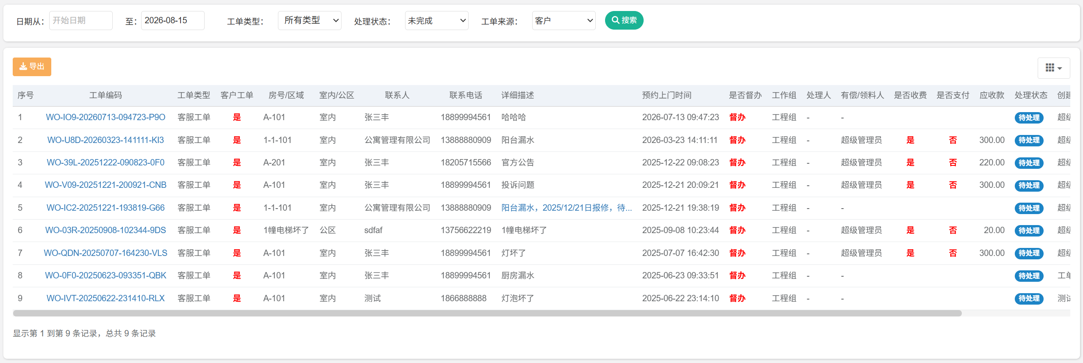Open the column visibility grid dropdown
1083x363 pixels.
coord(1053,68)
